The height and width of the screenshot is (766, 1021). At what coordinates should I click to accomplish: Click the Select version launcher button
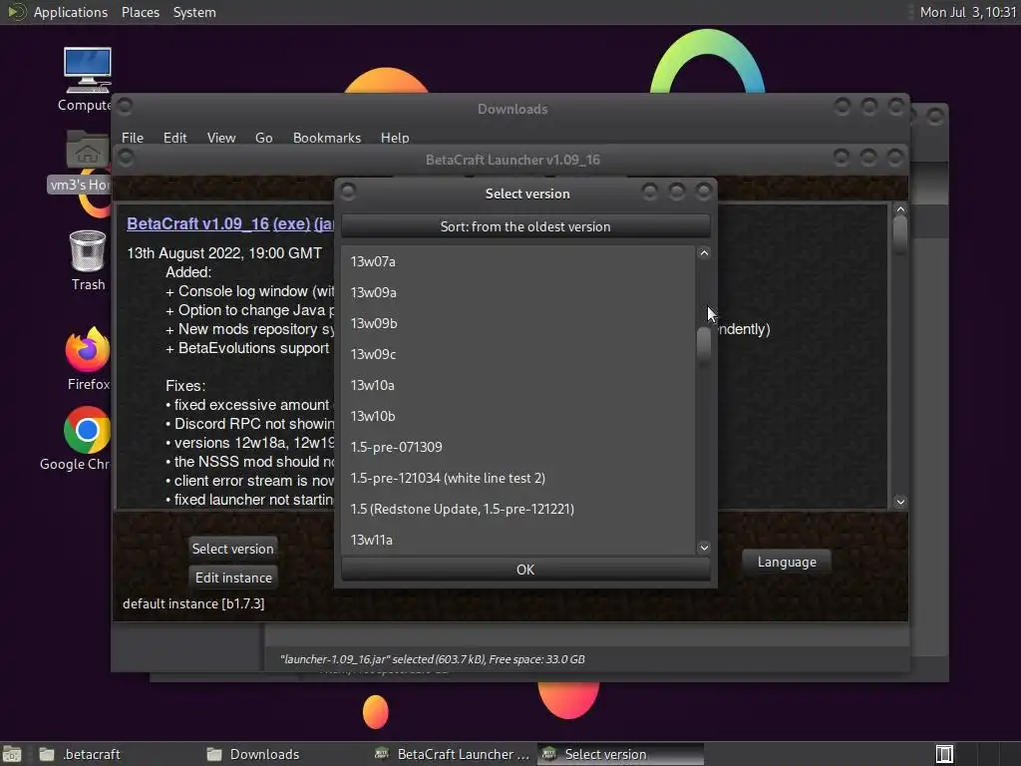point(232,549)
